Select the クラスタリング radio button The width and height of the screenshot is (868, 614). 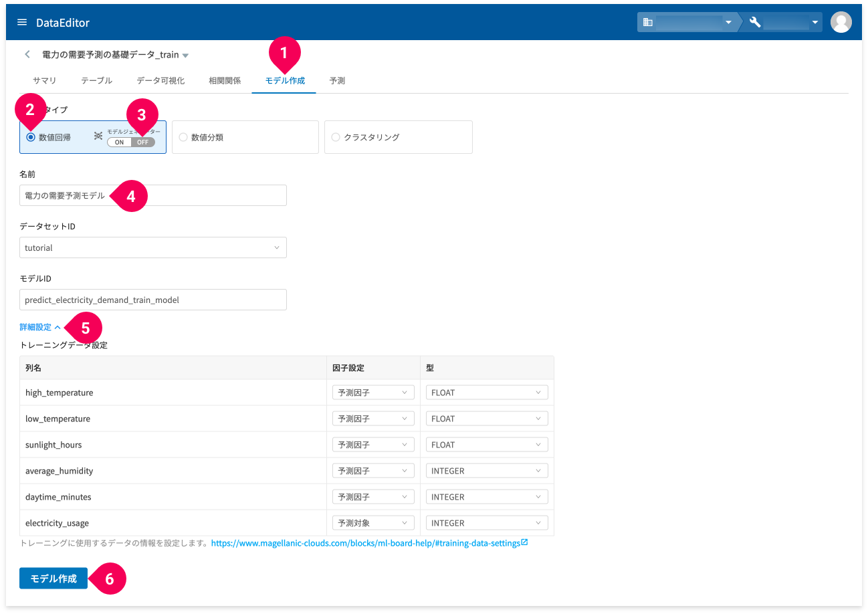[x=336, y=137]
